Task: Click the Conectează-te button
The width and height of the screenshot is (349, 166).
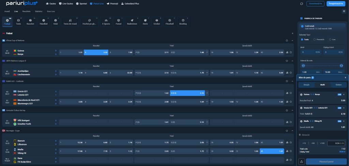Action: (x=315, y=4)
